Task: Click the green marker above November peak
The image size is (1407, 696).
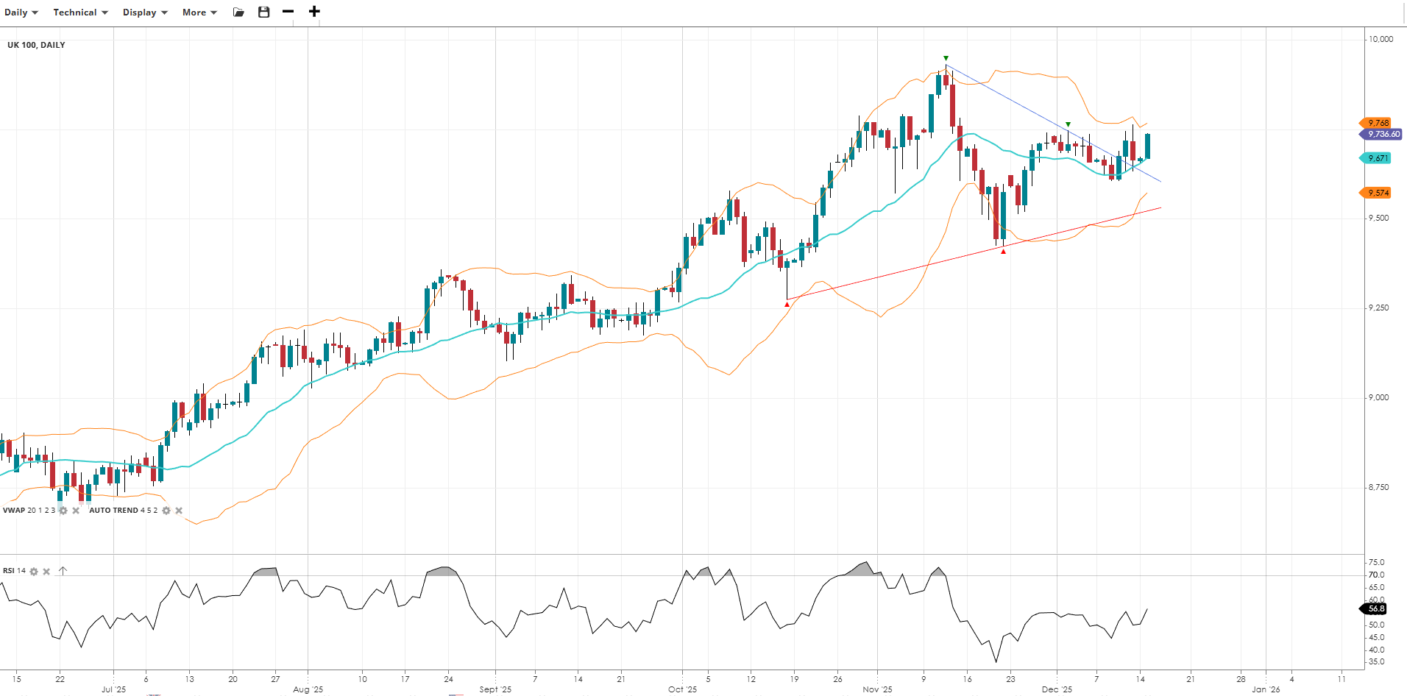Action: [x=946, y=58]
